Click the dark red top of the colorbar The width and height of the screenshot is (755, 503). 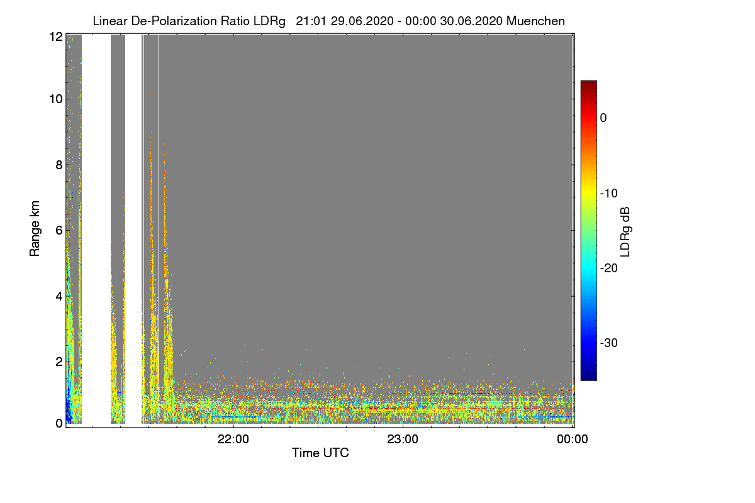coord(588,84)
